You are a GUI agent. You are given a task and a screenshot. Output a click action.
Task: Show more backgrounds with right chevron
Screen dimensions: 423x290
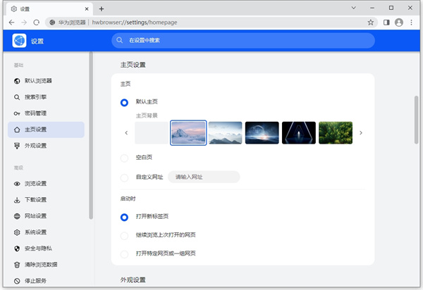click(361, 133)
